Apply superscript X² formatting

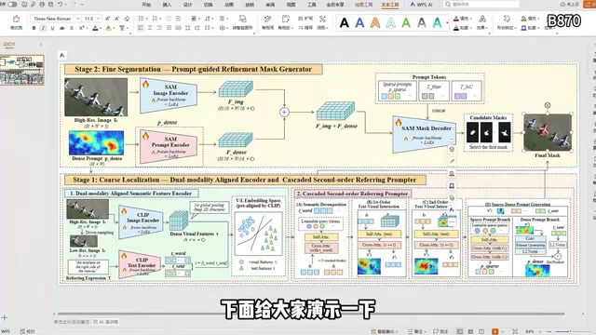pos(81,28)
